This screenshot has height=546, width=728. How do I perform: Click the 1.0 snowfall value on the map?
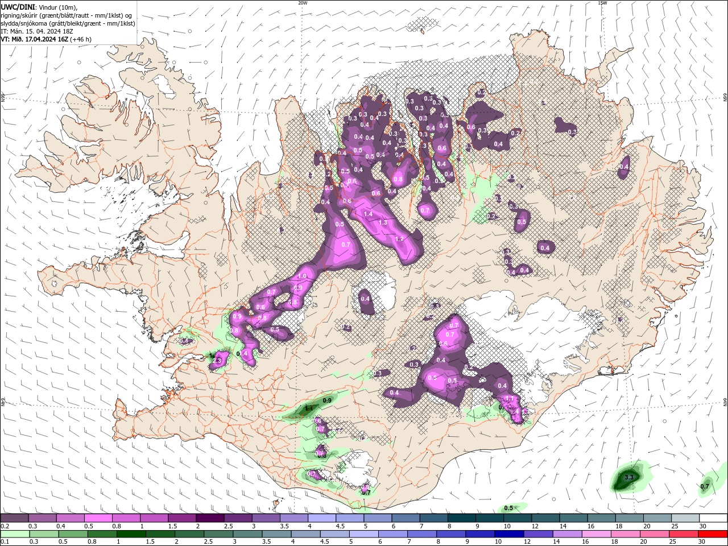pyautogui.click(x=302, y=276)
